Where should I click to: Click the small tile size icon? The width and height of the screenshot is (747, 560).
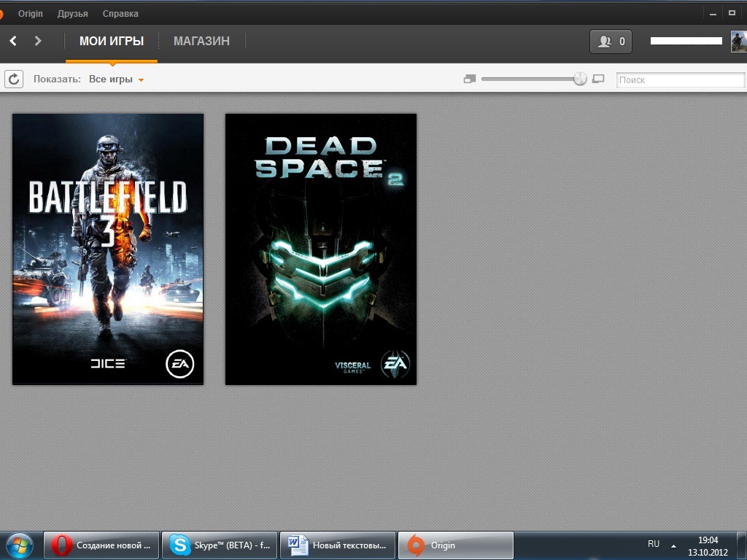coord(470,79)
